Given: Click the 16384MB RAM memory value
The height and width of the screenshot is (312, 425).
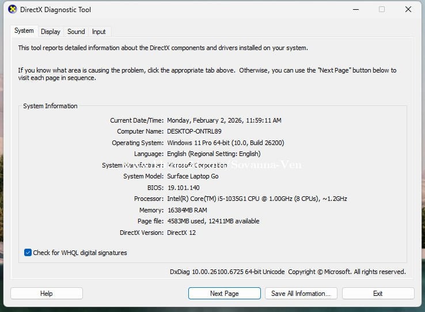Looking at the screenshot, I should [187, 210].
